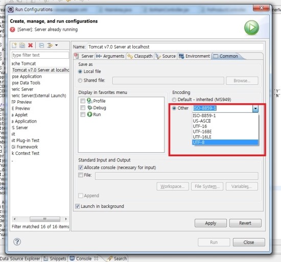Open the filter icon's dropdown arrow
281x262 pixels.
(56, 45)
